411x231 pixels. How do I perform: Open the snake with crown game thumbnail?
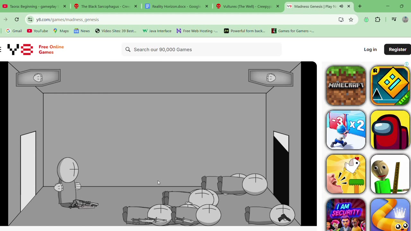(x=390, y=215)
